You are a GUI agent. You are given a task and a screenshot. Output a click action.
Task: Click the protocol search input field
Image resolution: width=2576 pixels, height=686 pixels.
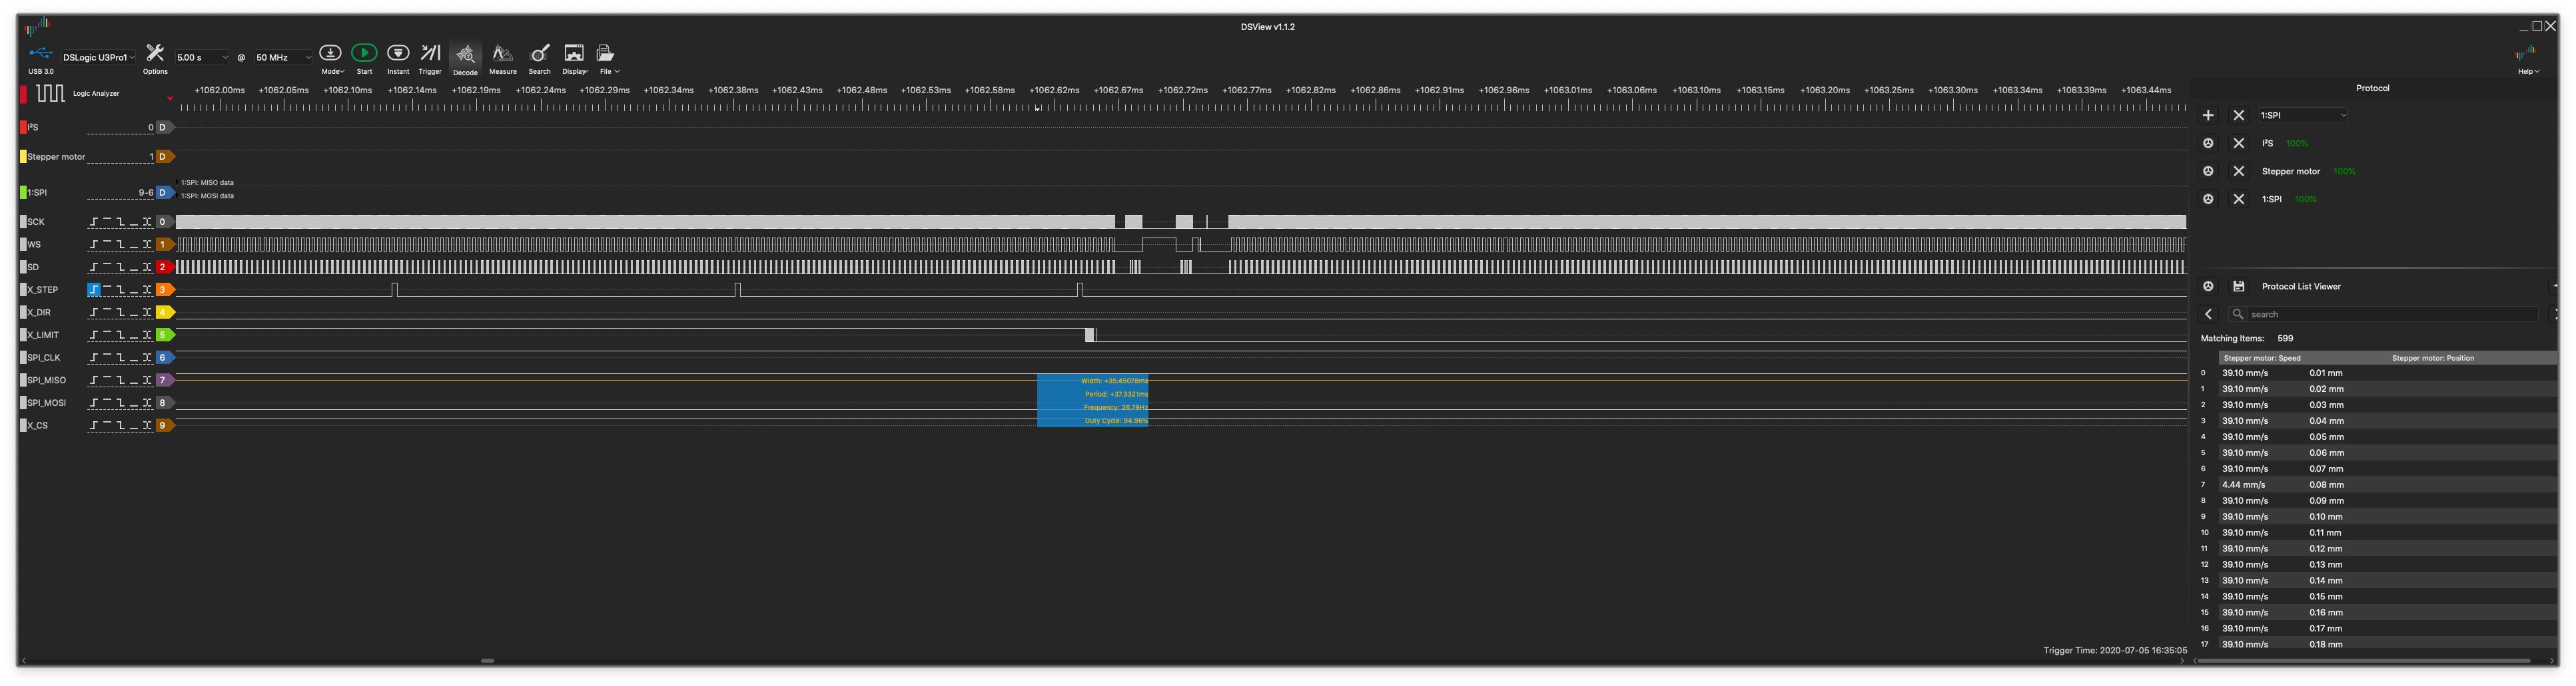pos(2392,315)
